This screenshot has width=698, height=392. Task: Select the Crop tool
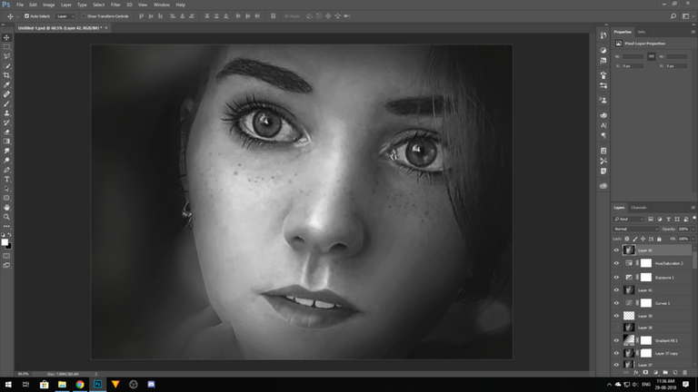pyautogui.click(x=7, y=75)
